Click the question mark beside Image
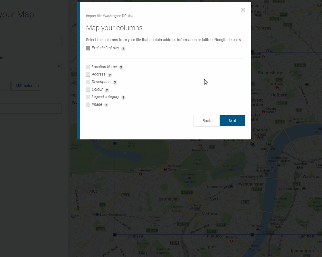The image size is (322, 257). 106,105
